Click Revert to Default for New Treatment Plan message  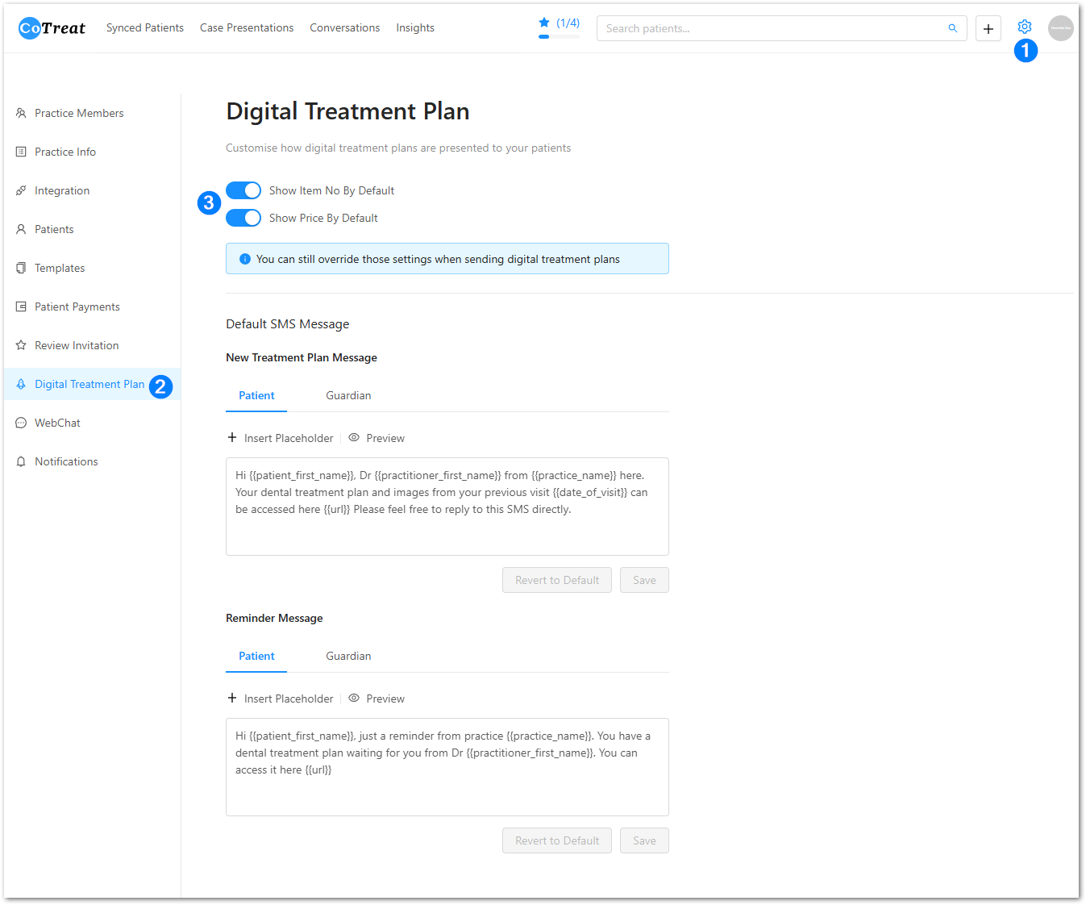click(x=556, y=580)
